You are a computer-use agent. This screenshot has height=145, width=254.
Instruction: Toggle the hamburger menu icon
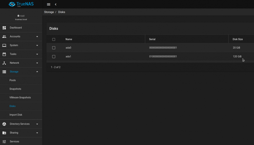pos(49,4)
